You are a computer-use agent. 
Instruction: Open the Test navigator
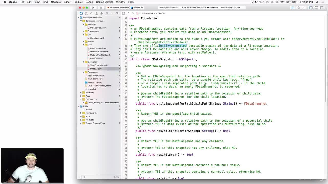point(102,13)
